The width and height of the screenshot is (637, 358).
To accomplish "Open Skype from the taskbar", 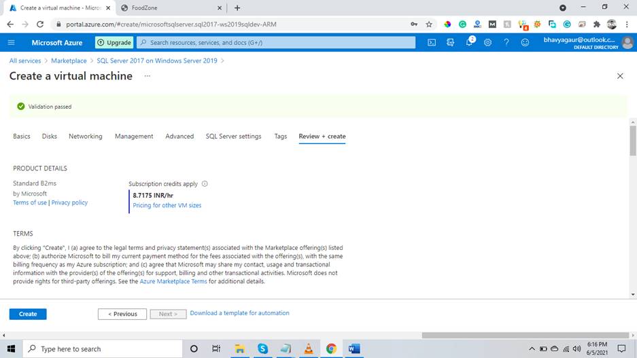I will [x=263, y=348].
